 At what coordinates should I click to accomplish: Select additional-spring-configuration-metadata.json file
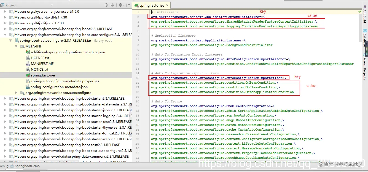pyautogui.click(x=68, y=52)
